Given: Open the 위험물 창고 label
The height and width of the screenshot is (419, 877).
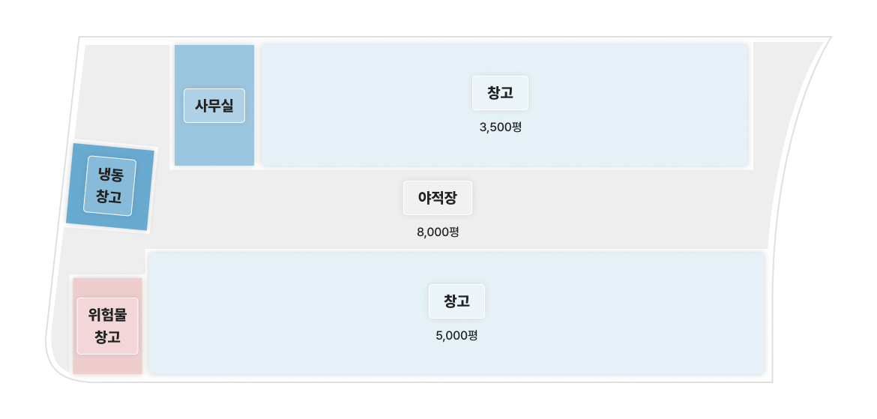Looking at the screenshot, I should [x=108, y=325].
